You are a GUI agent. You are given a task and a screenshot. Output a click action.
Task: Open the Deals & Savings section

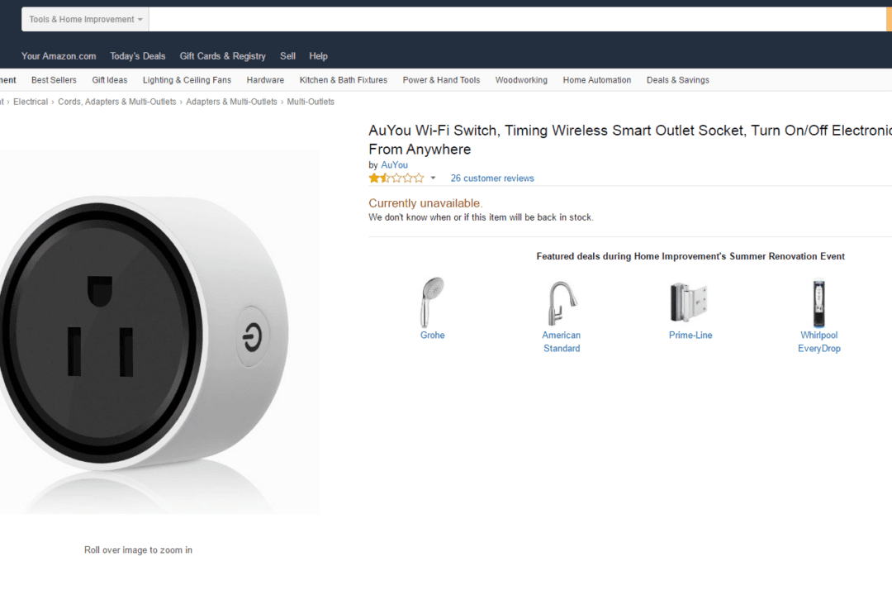point(677,80)
